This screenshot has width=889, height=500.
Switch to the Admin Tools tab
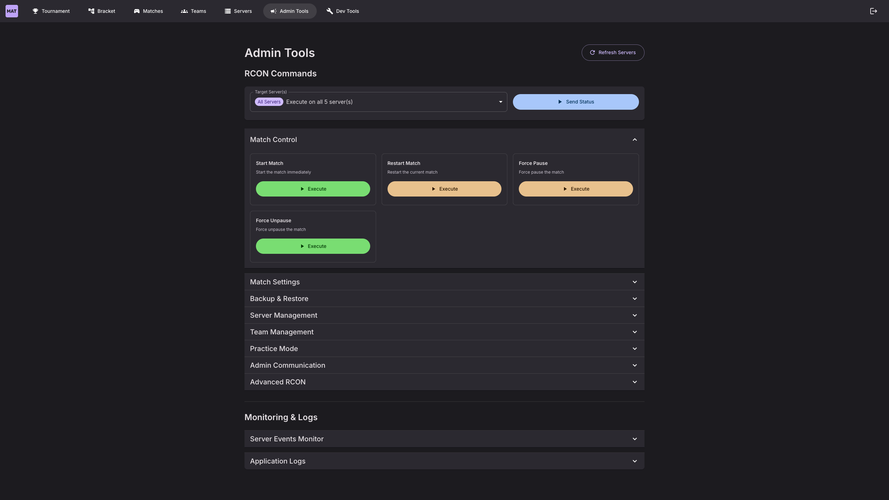coord(290,11)
